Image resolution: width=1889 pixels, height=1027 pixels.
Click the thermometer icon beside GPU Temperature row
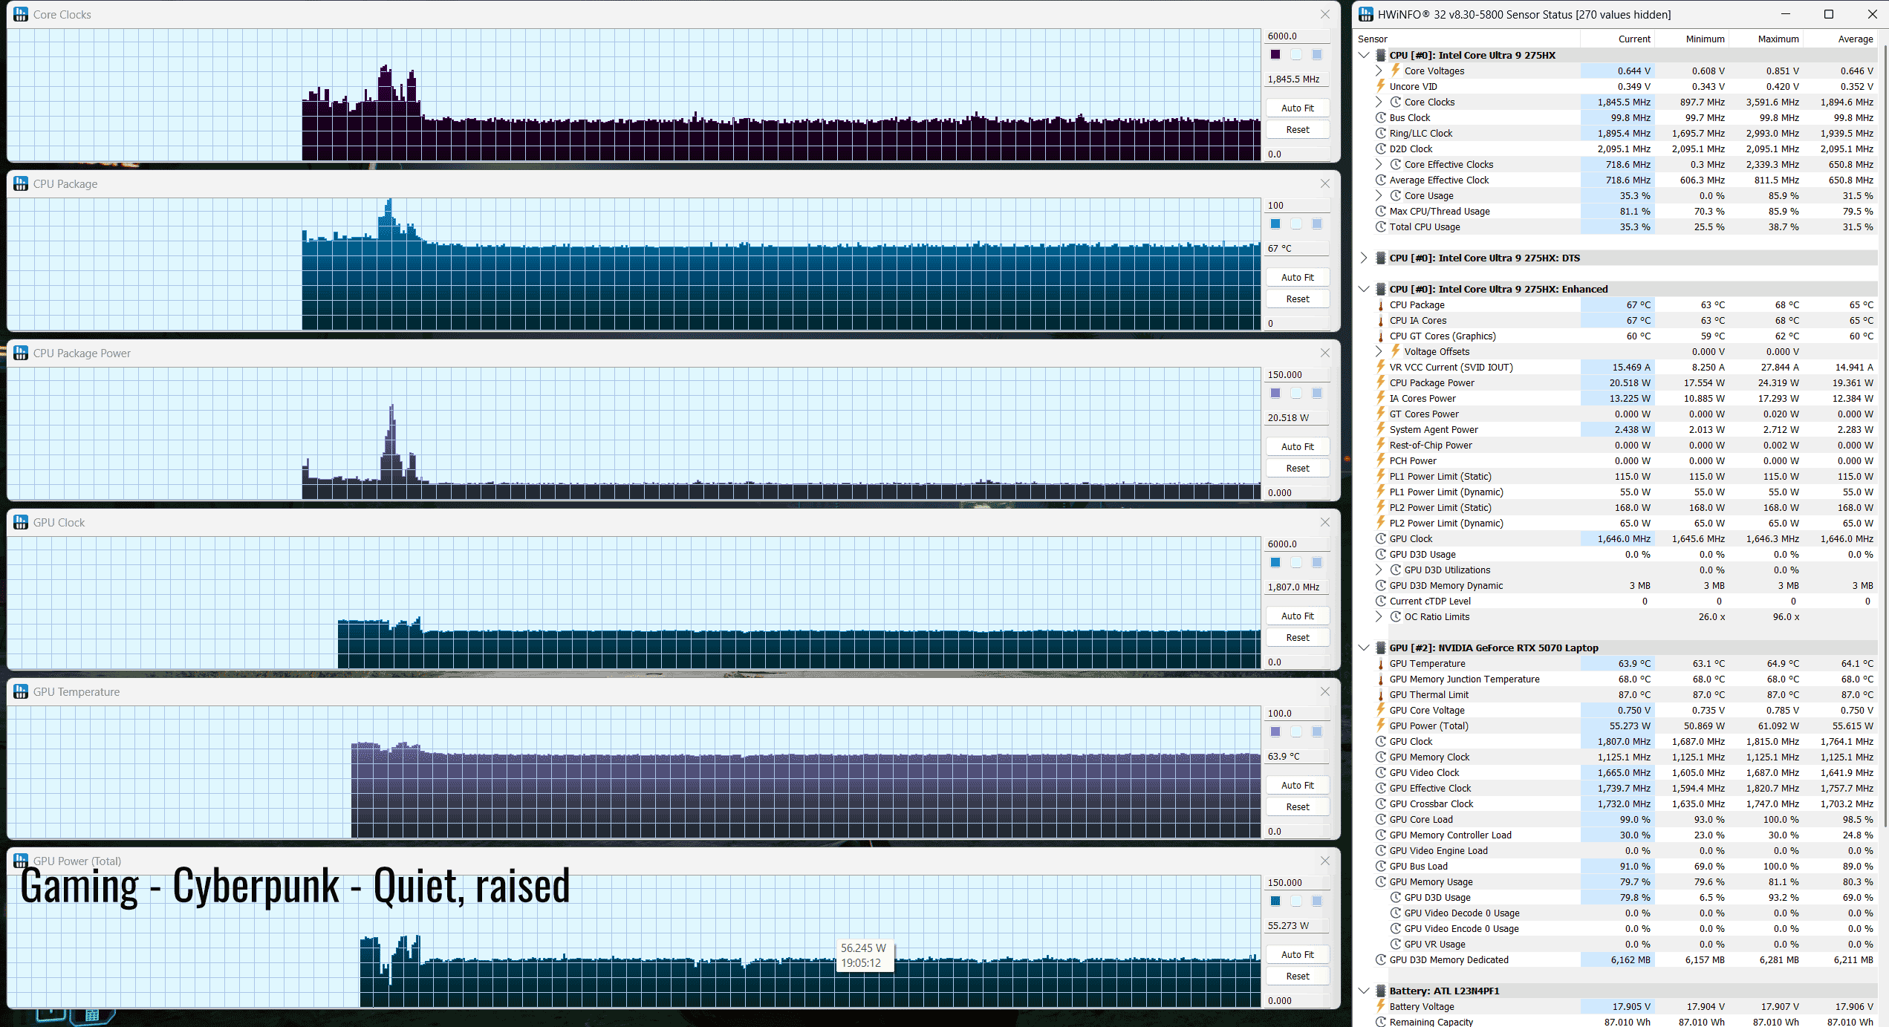[x=1380, y=663]
